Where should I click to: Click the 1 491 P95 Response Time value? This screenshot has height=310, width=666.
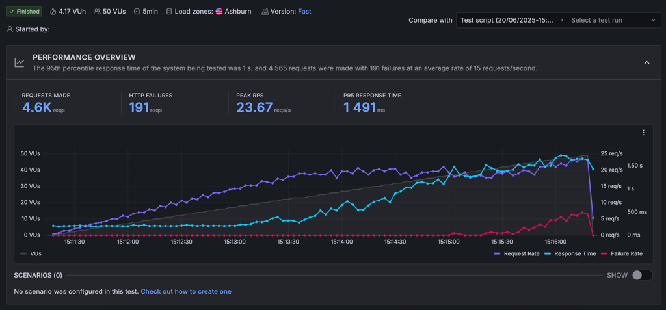360,108
